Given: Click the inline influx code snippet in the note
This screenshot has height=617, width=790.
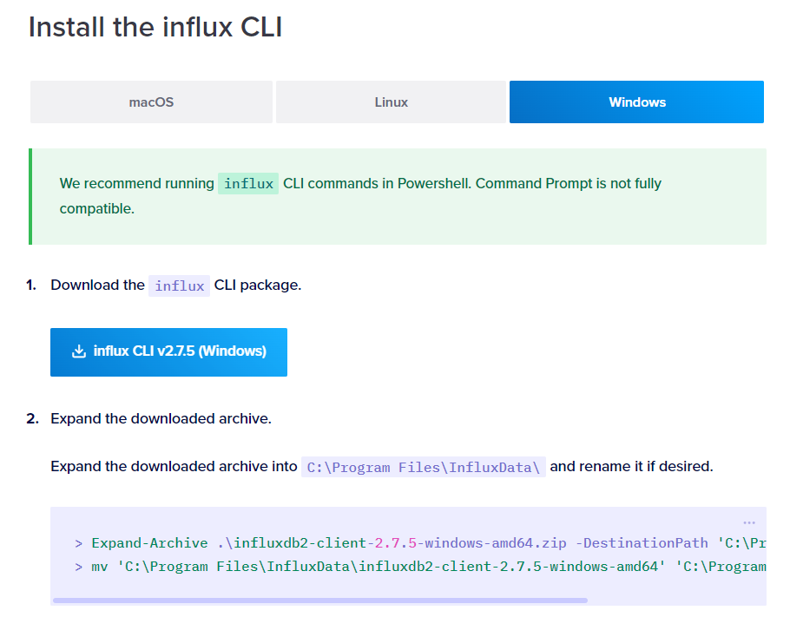Looking at the screenshot, I should coord(247,183).
